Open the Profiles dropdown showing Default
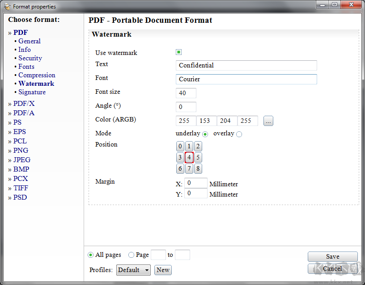The height and width of the screenshot is (285, 365). coord(133,270)
